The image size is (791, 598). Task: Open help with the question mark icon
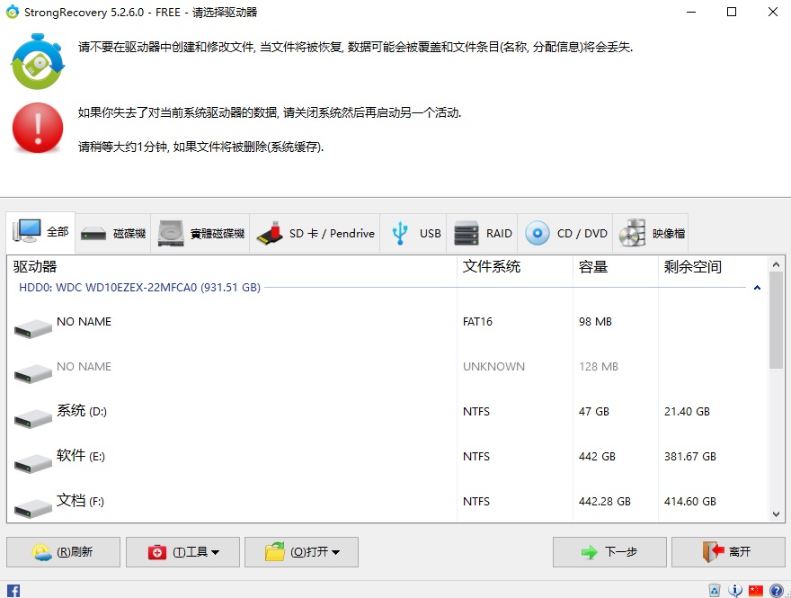point(777,590)
